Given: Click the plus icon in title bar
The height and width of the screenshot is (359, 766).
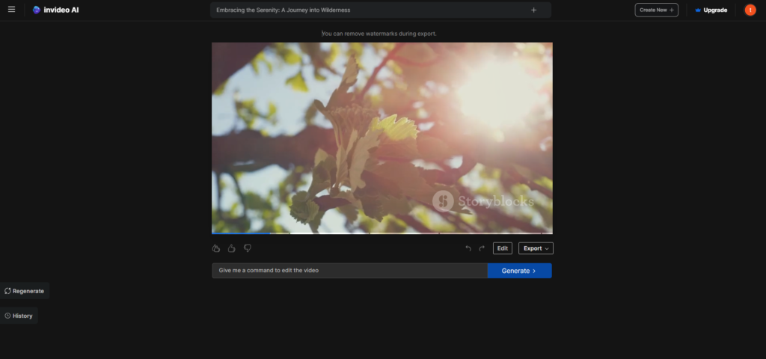Looking at the screenshot, I should click(533, 10).
